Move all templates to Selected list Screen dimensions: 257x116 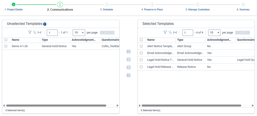click(x=128, y=52)
